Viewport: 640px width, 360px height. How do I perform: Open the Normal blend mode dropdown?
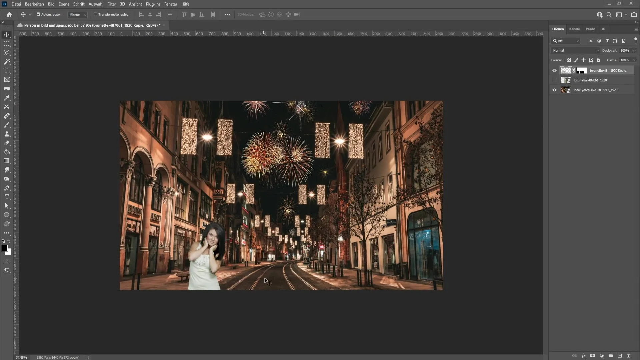(x=575, y=50)
